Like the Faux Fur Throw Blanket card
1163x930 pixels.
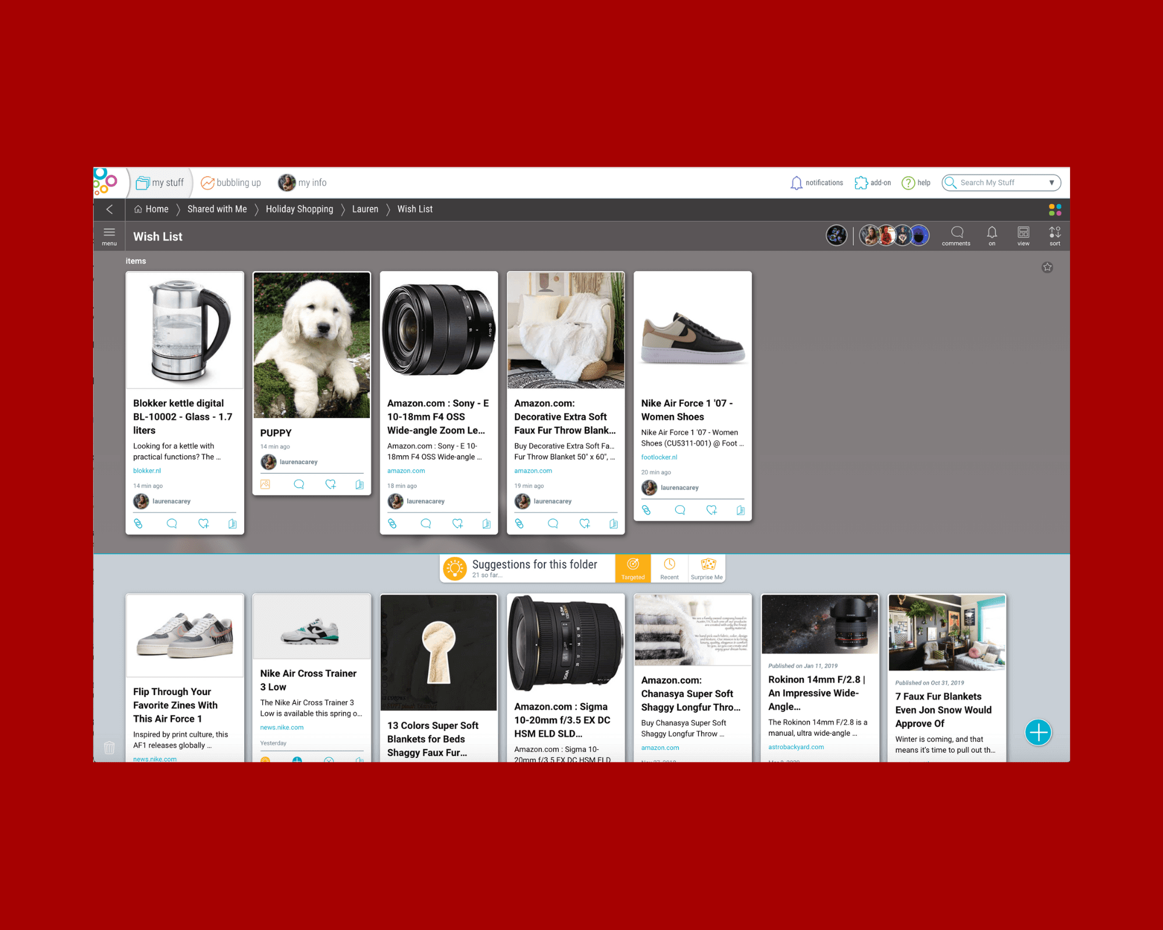coord(585,524)
